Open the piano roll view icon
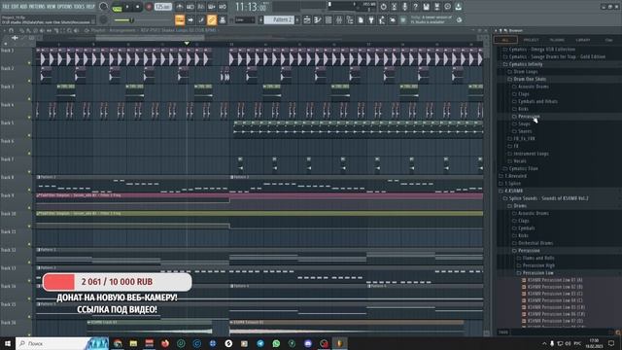 pyautogui.click(x=318, y=19)
